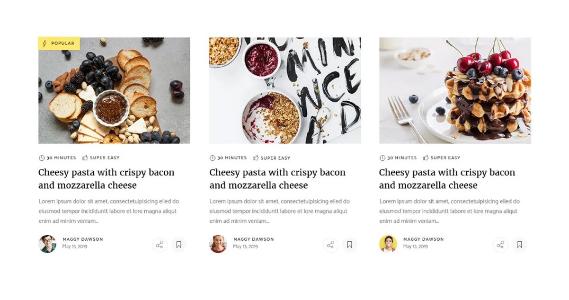Viewport: 569px width, 300px height.
Task: Bookmark the first recipe card
Action: (x=178, y=245)
